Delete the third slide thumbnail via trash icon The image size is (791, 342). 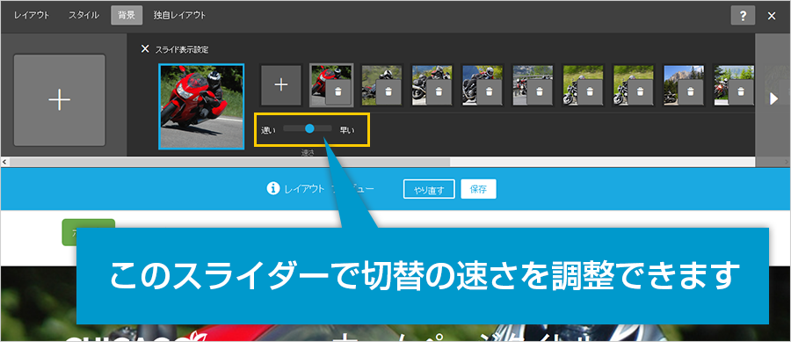(439, 91)
